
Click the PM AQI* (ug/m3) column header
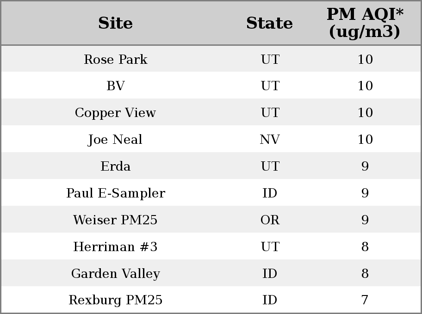pyautogui.click(x=365, y=23)
